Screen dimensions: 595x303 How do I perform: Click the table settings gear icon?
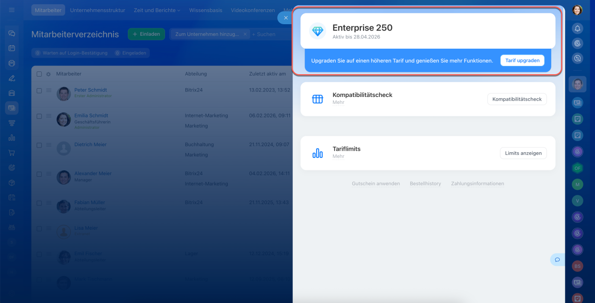coord(48,74)
